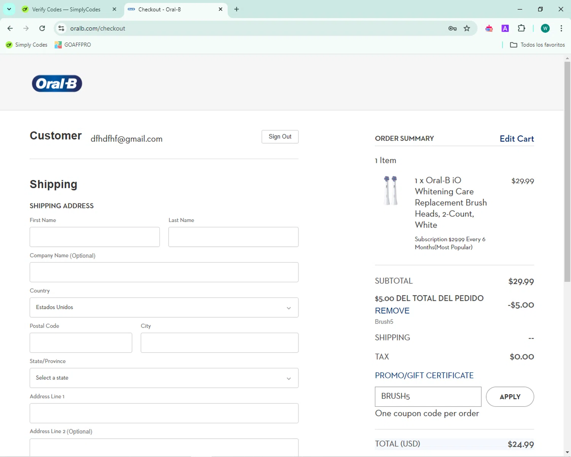Open the GOAFFPRO bookmark
571x457 pixels.
[x=73, y=45]
